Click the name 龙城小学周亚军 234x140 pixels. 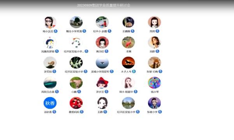click(100, 72)
